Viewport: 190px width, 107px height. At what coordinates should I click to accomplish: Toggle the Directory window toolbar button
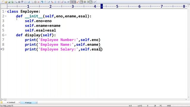coord(82,2)
